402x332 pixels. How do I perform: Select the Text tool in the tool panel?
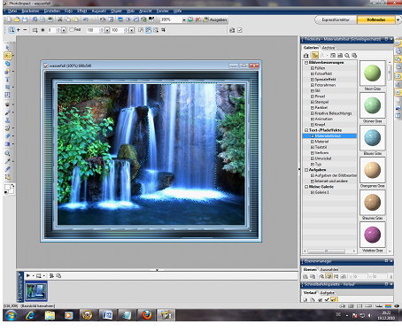click(8, 80)
